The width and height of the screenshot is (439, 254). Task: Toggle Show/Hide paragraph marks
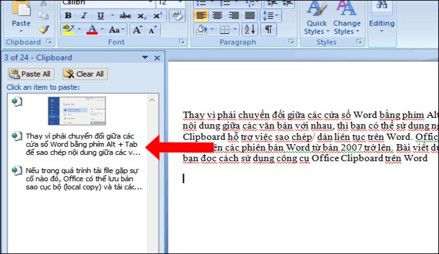click(x=268, y=29)
